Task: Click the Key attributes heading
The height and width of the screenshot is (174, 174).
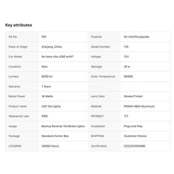Action: click(x=19, y=25)
